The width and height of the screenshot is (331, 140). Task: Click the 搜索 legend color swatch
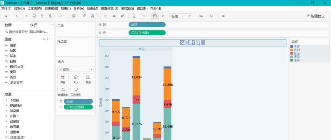tap(292, 57)
